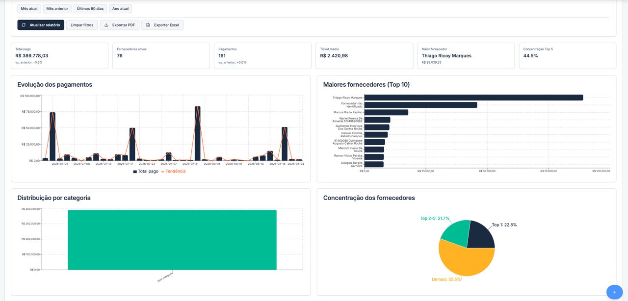Click the 2026-07-31 date axis label

pos(190,164)
